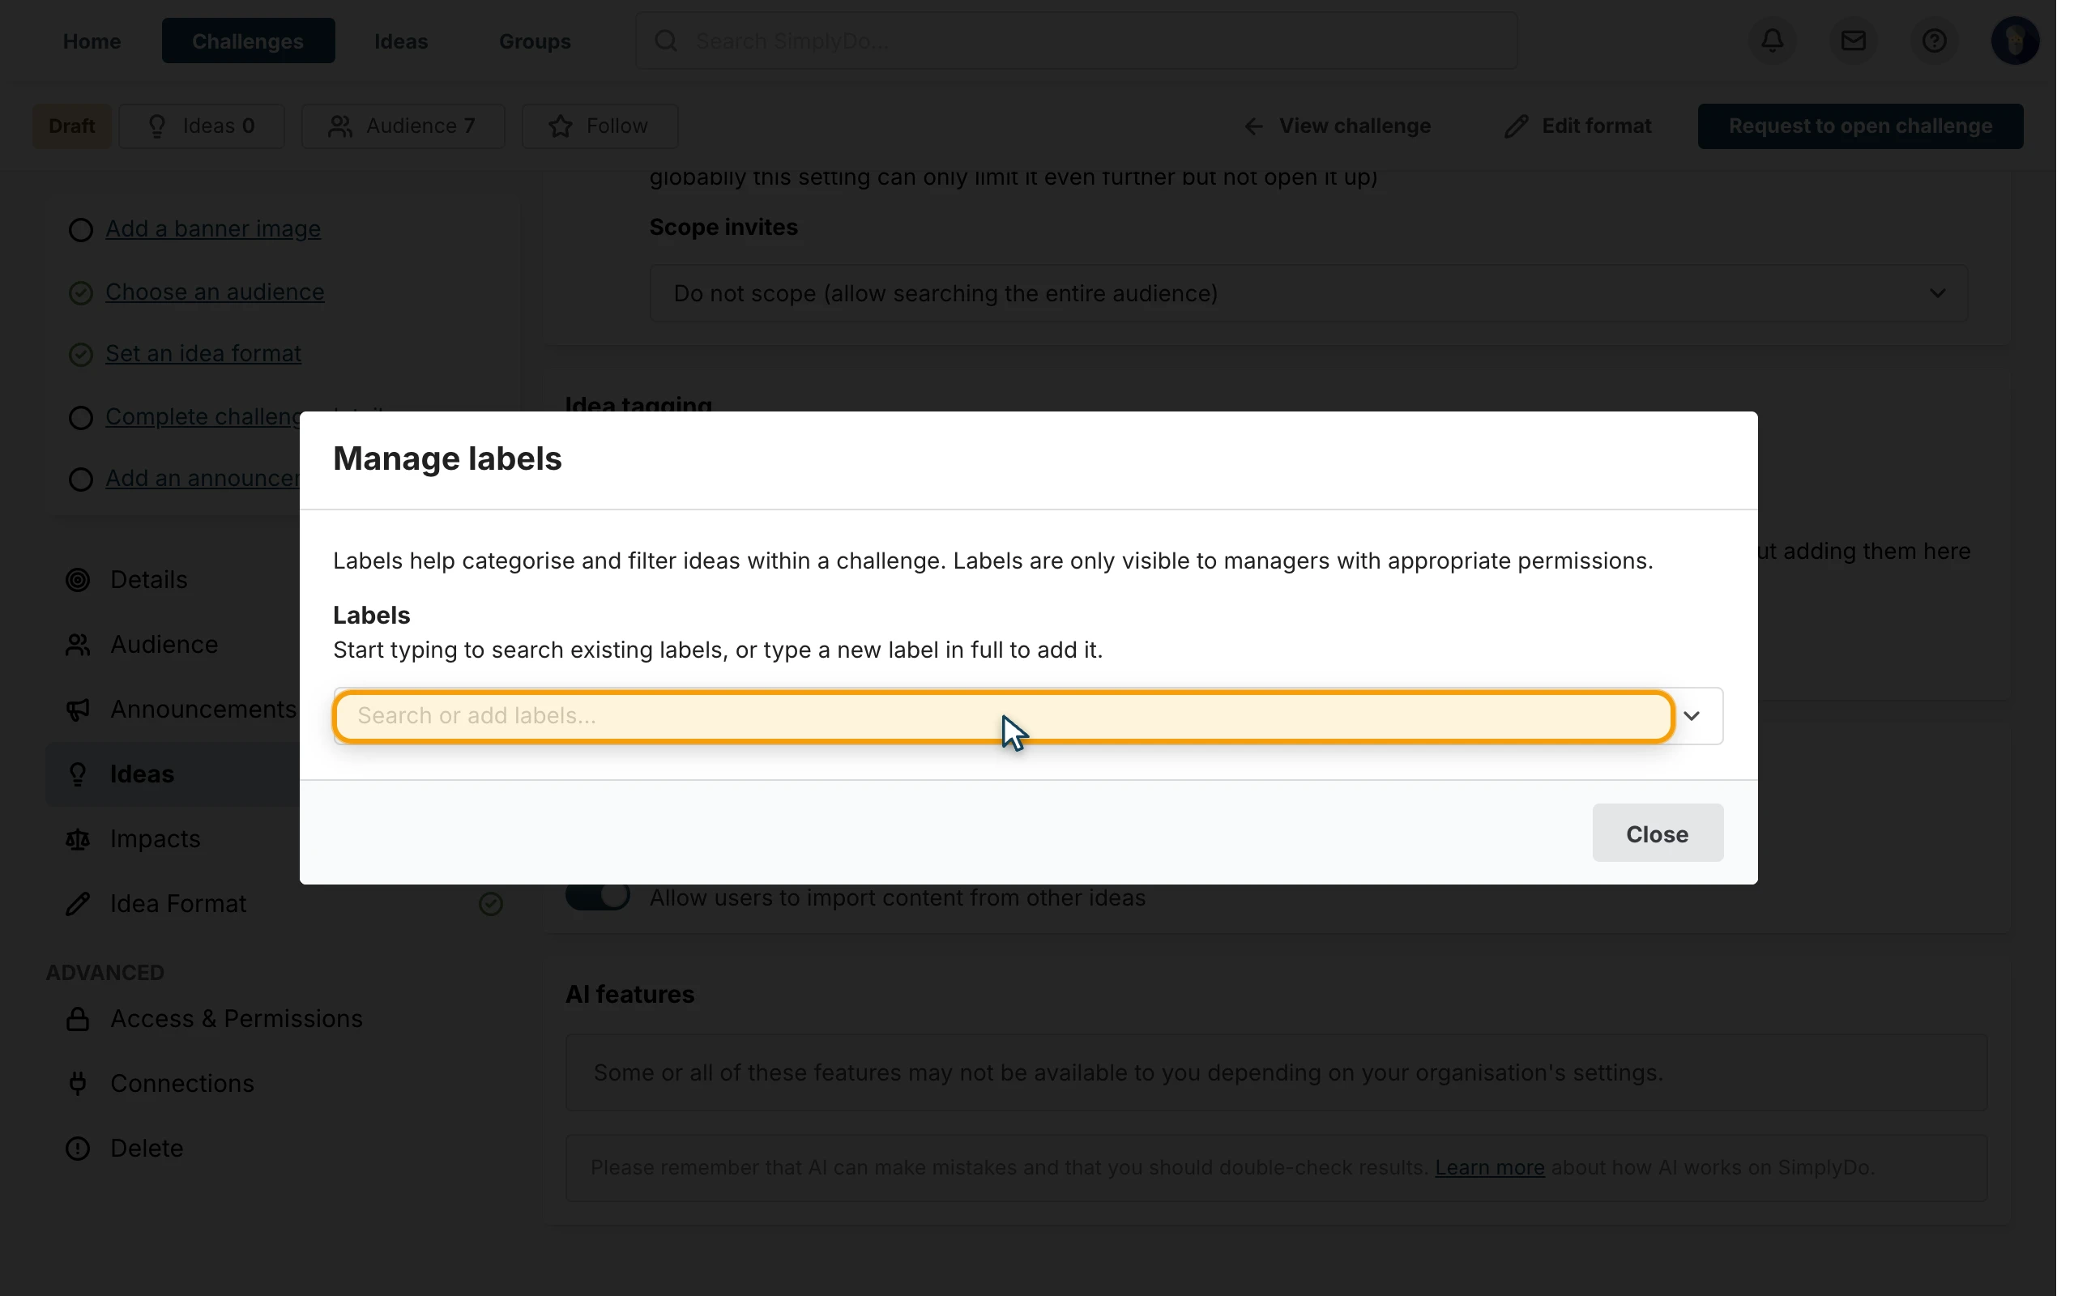
Task: Click the Follow star icon
Action: [561, 126]
